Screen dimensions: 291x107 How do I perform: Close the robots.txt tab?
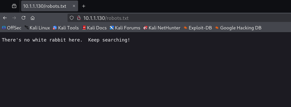pyautogui.click(x=74, y=6)
